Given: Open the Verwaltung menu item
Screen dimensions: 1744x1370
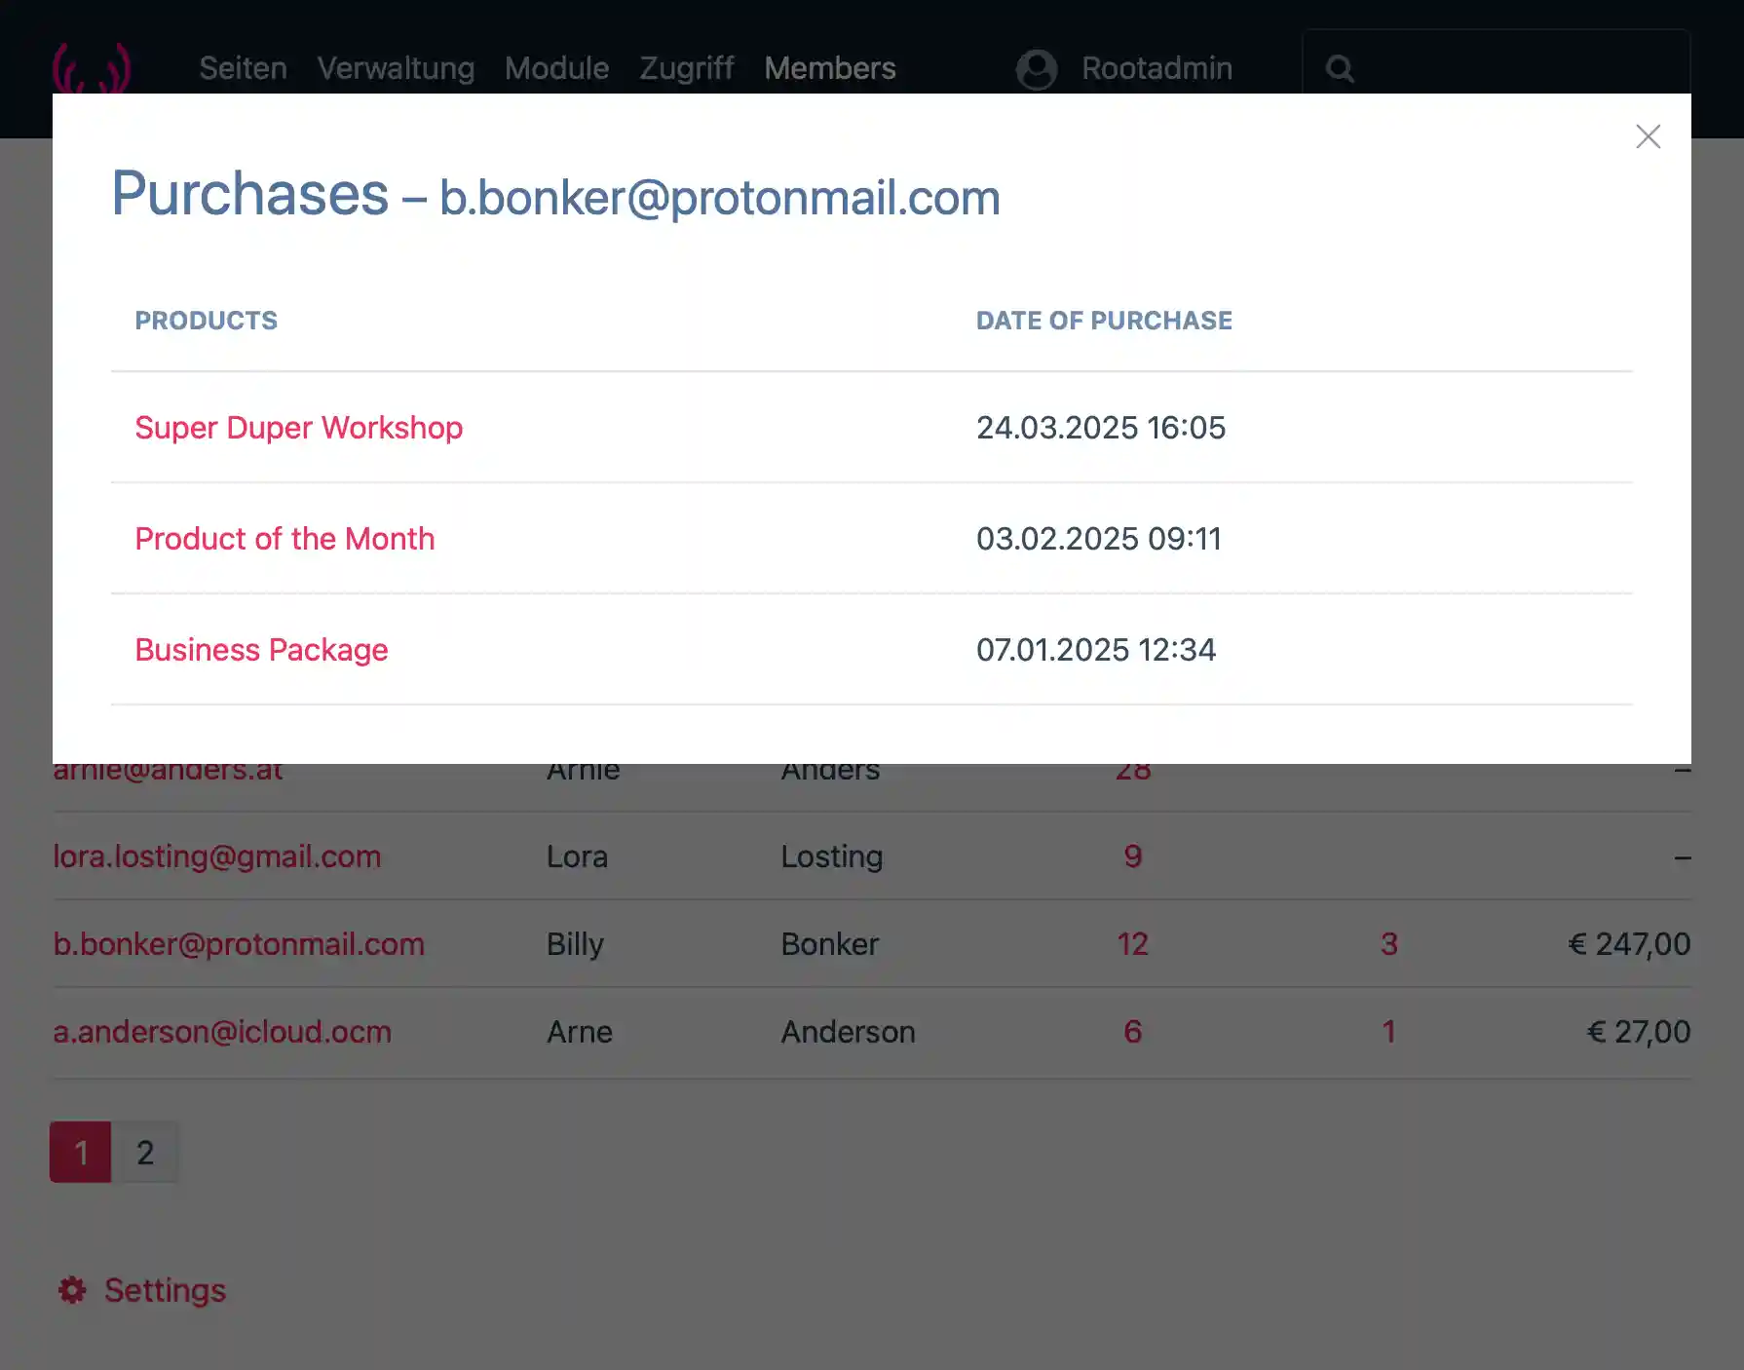Looking at the screenshot, I should 396,68.
